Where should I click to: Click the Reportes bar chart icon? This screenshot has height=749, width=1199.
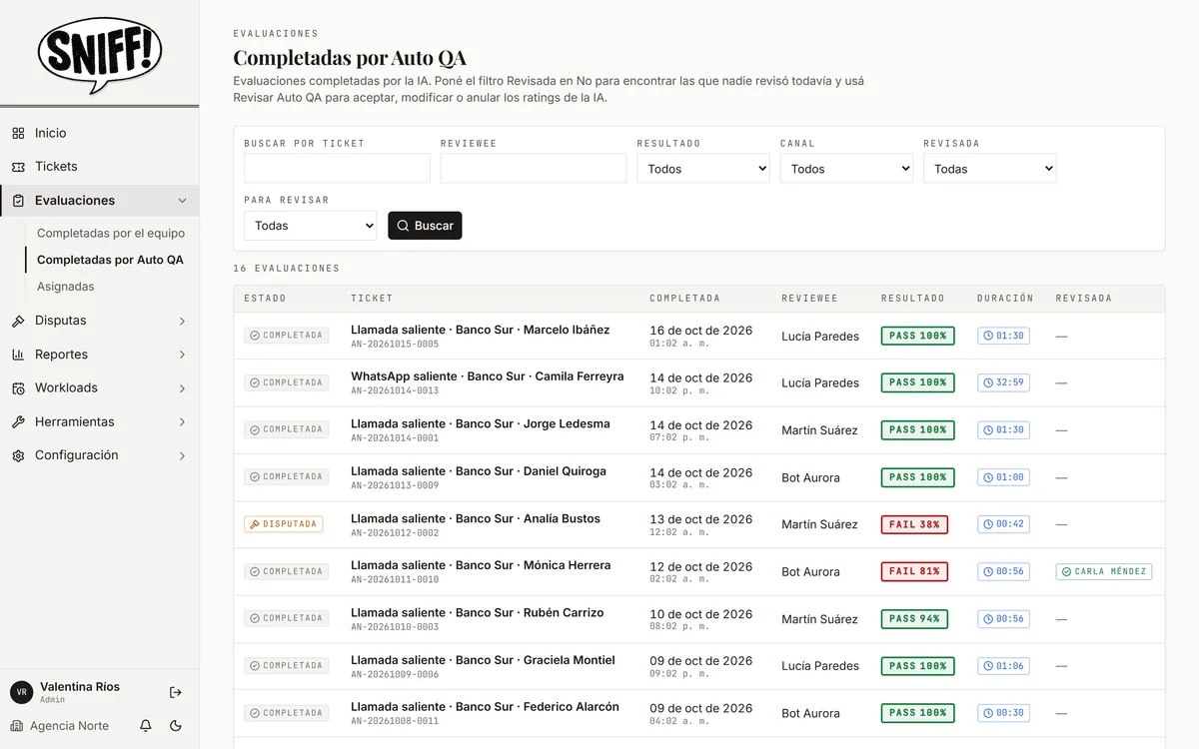click(x=18, y=355)
